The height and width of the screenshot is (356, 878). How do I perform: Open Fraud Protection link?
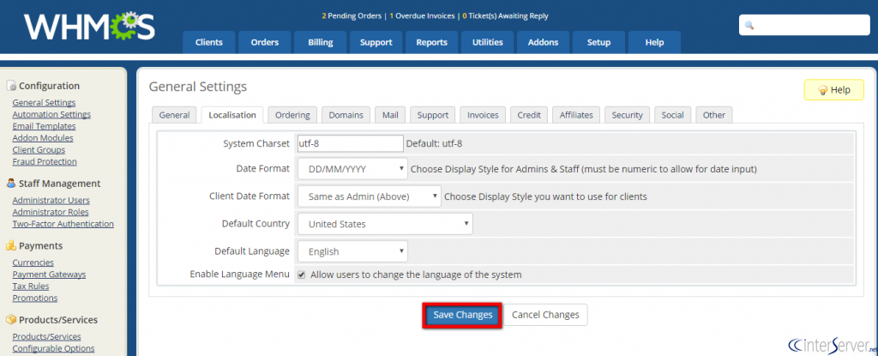[x=45, y=161]
